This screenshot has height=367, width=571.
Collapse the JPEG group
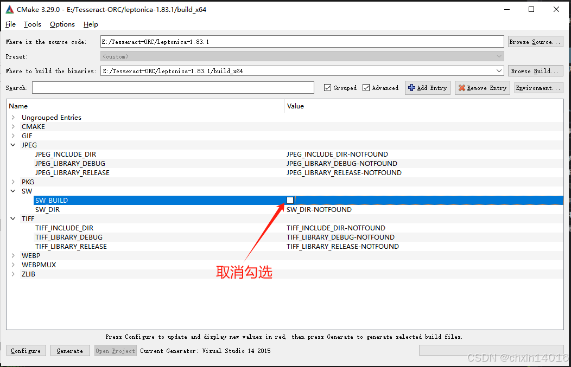pyautogui.click(x=13, y=145)
